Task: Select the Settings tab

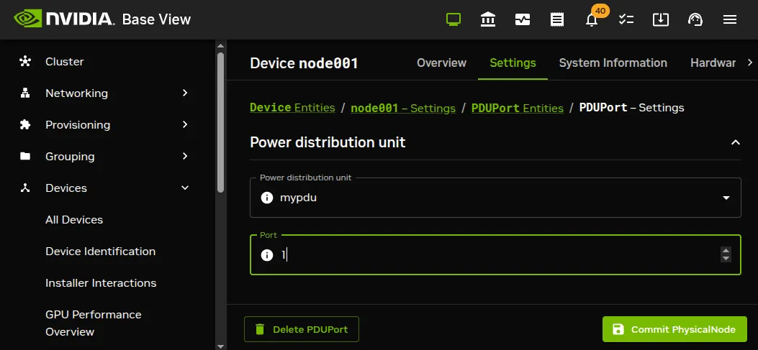Action: (513, 63)
